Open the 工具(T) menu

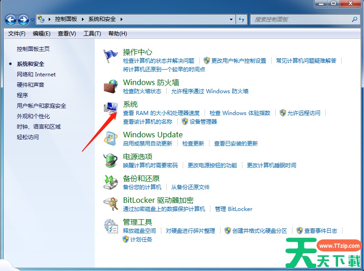coord(92,34)
